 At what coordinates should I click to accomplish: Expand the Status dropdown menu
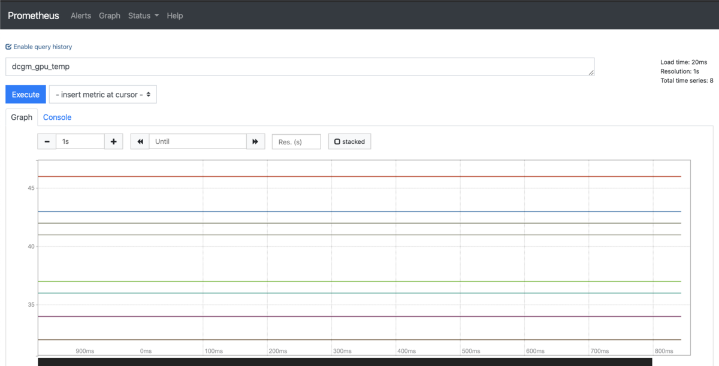[143, 16]
